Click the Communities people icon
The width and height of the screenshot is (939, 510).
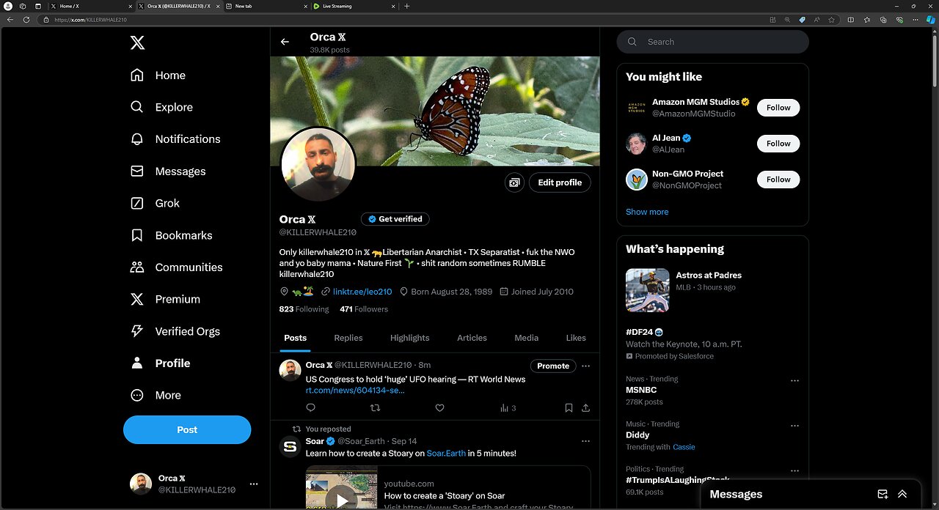coord(137,267)
